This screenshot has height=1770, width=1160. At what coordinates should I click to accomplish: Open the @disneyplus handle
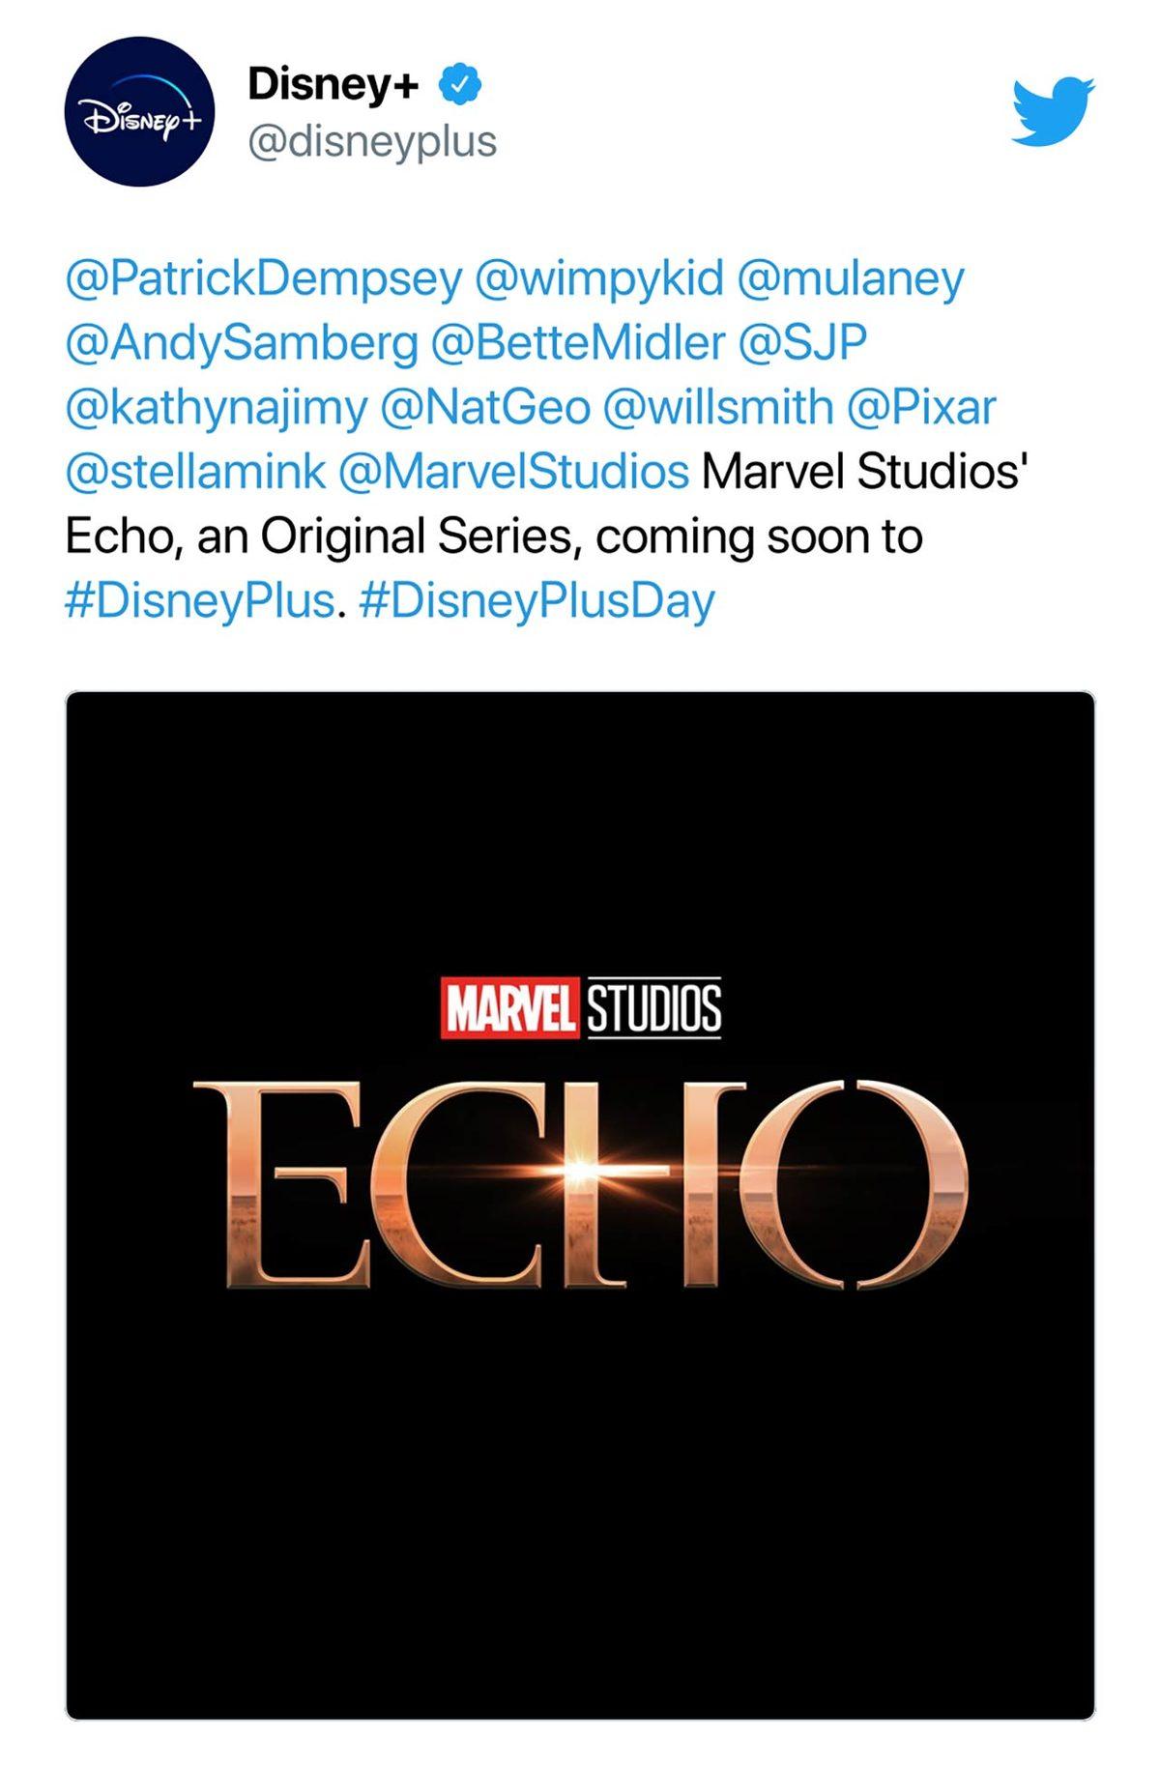[372, 142]
